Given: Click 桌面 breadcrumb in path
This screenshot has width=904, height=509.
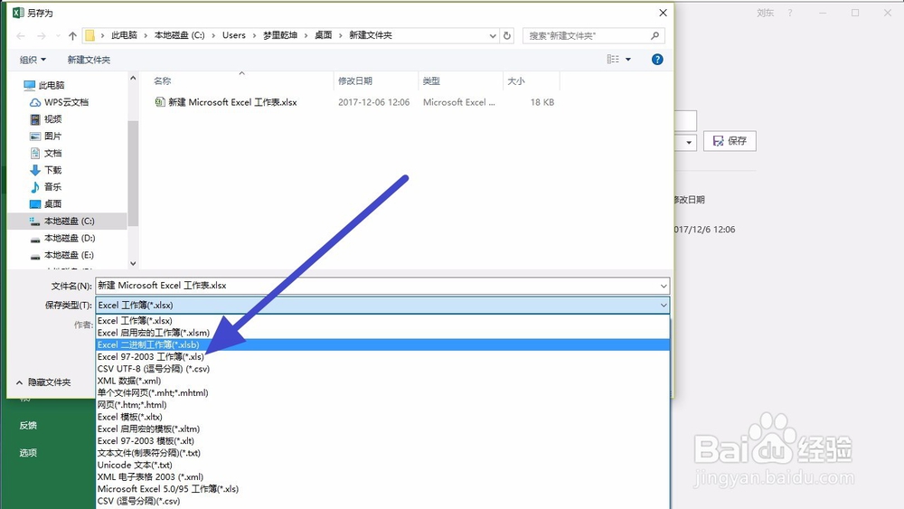Looking at the screenshot, I should [x=324, y=35].
